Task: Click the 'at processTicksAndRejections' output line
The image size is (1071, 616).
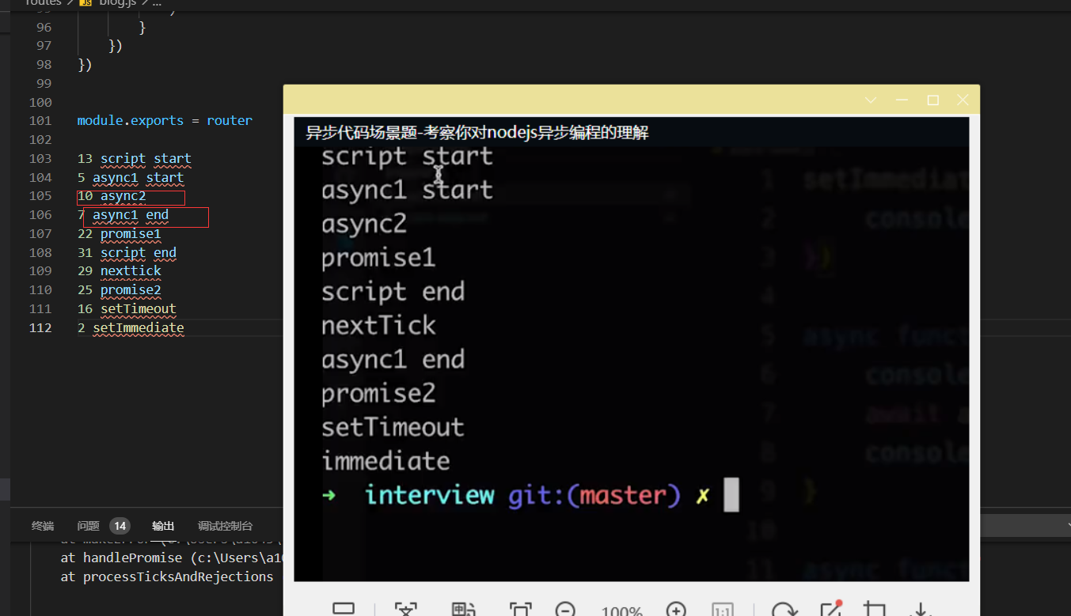Action: (x=167, y=577)
